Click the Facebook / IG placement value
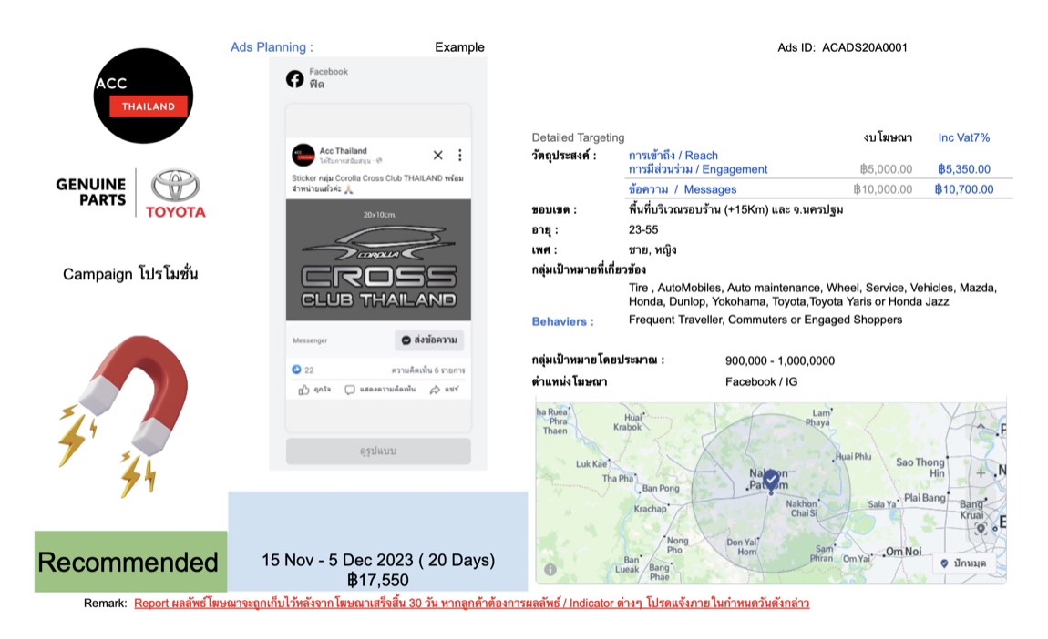Screen dimensions: 1048x639 761,382
